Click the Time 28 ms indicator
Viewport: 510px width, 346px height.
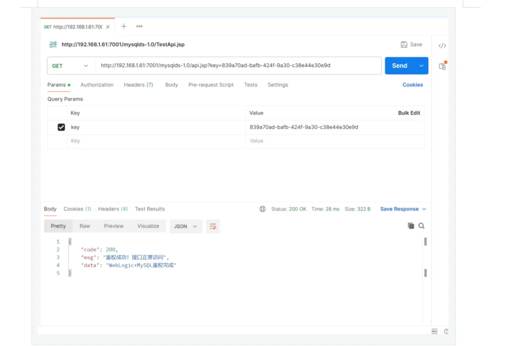pos(325,209)
